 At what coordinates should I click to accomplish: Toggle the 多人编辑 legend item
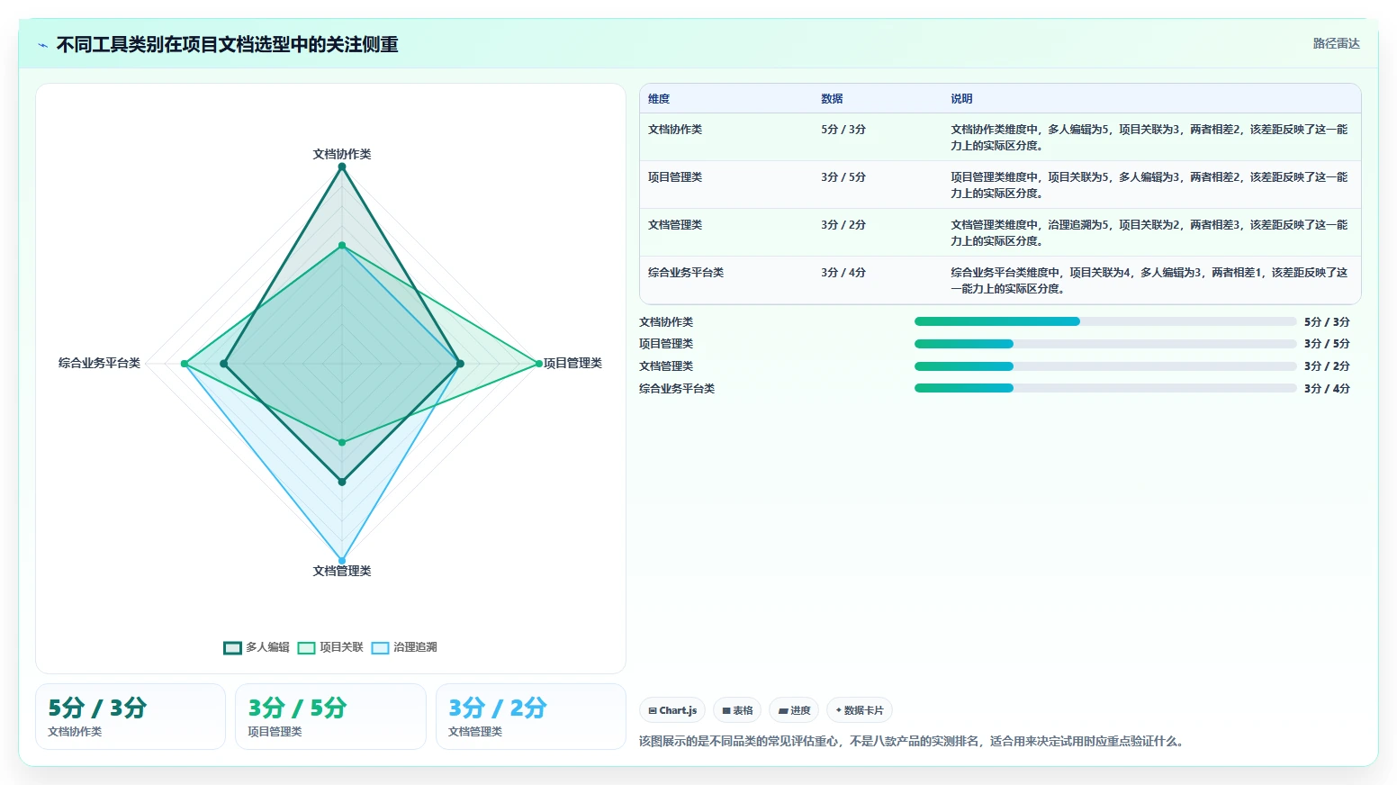point(257,647)
